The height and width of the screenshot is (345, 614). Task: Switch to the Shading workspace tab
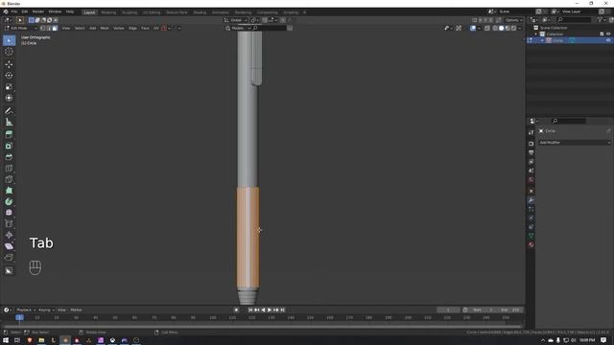200,12
